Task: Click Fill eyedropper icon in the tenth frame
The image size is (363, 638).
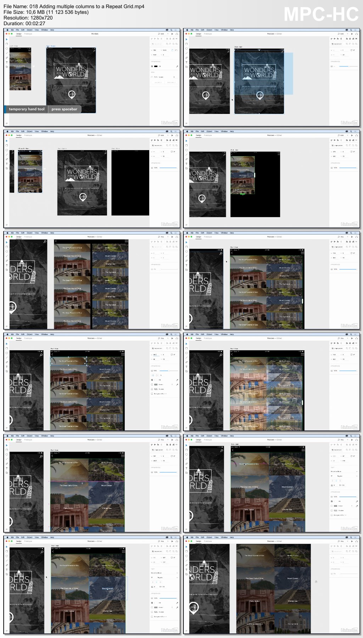Action: (357, 501)
